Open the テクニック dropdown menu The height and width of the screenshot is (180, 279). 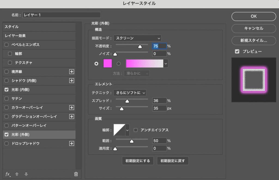(130, 93)
